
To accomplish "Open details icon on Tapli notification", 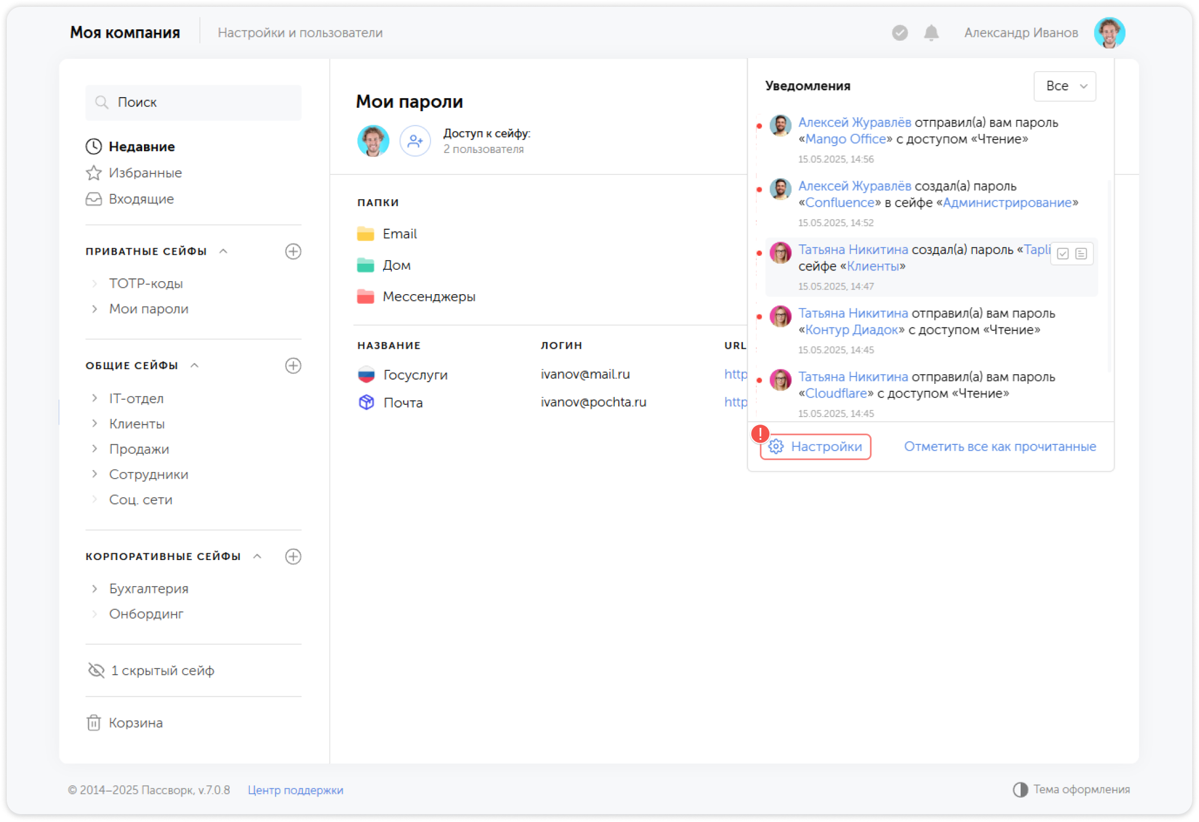I will [x=1081, y=253].
